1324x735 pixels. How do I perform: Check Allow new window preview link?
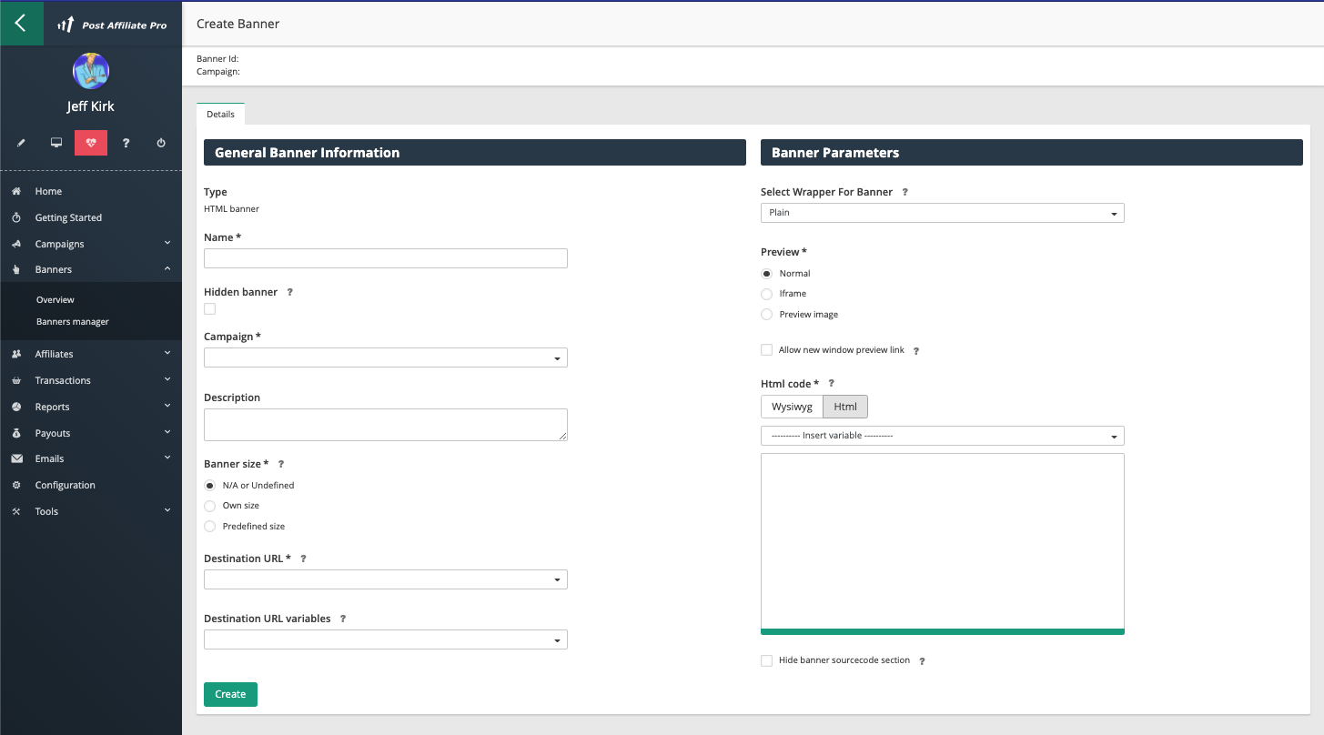[766, 349]
